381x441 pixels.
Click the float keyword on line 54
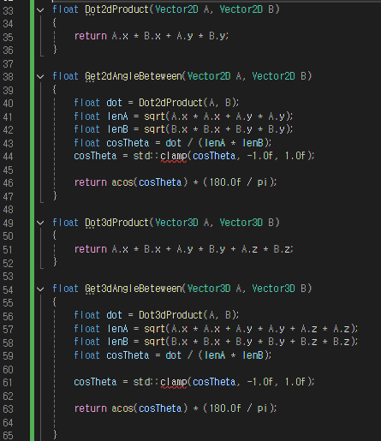(x=65, y=289)
